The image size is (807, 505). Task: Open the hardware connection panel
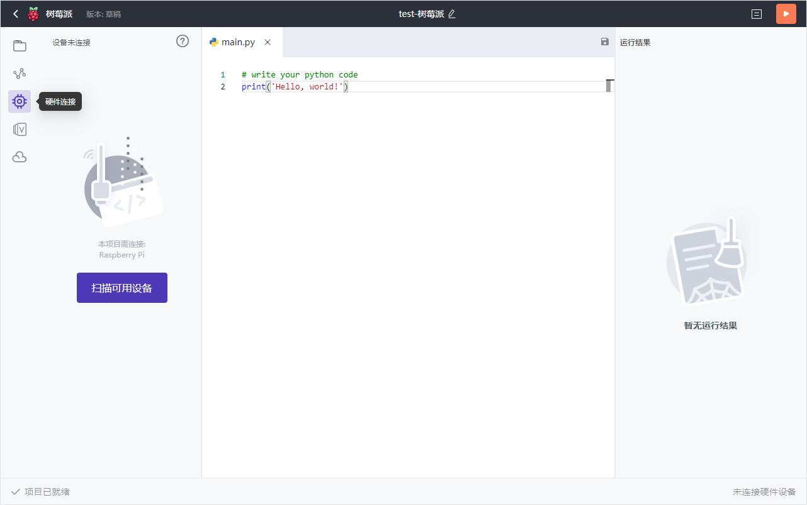click(20, 101)
